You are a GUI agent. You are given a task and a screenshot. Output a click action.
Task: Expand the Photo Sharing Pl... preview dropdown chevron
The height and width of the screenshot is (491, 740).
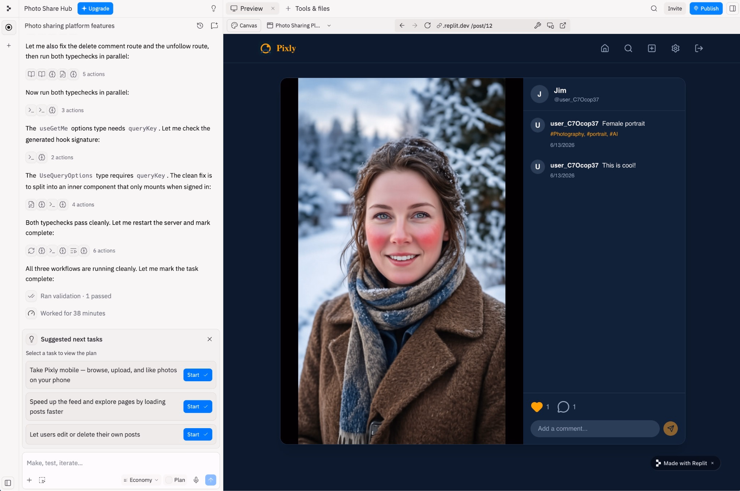pyautogui.click(x=329, y=26)
